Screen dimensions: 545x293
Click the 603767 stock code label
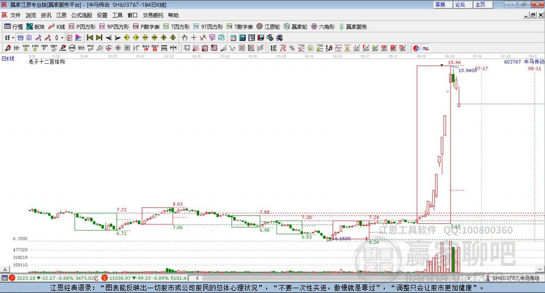(513, 62)
